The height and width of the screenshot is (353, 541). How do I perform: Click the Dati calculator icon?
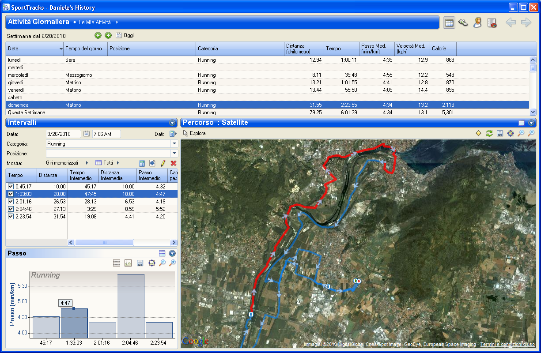coord(172,134)
